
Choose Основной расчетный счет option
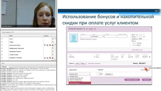[x=80, y=78]
